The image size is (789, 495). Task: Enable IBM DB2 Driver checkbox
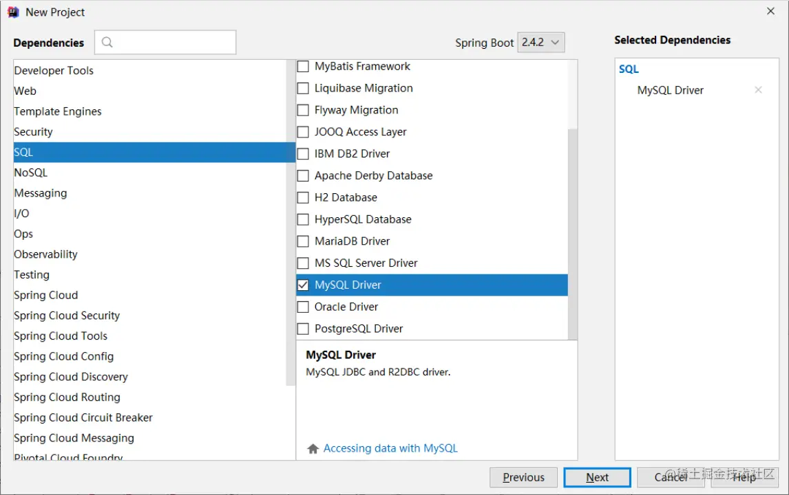click(303, 154)
